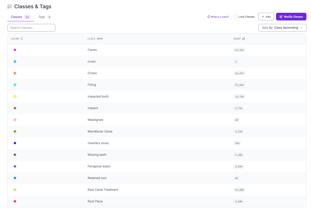
Task: Open the Sort By Class Ascending dropdown
Action: [x=282, y=28]
